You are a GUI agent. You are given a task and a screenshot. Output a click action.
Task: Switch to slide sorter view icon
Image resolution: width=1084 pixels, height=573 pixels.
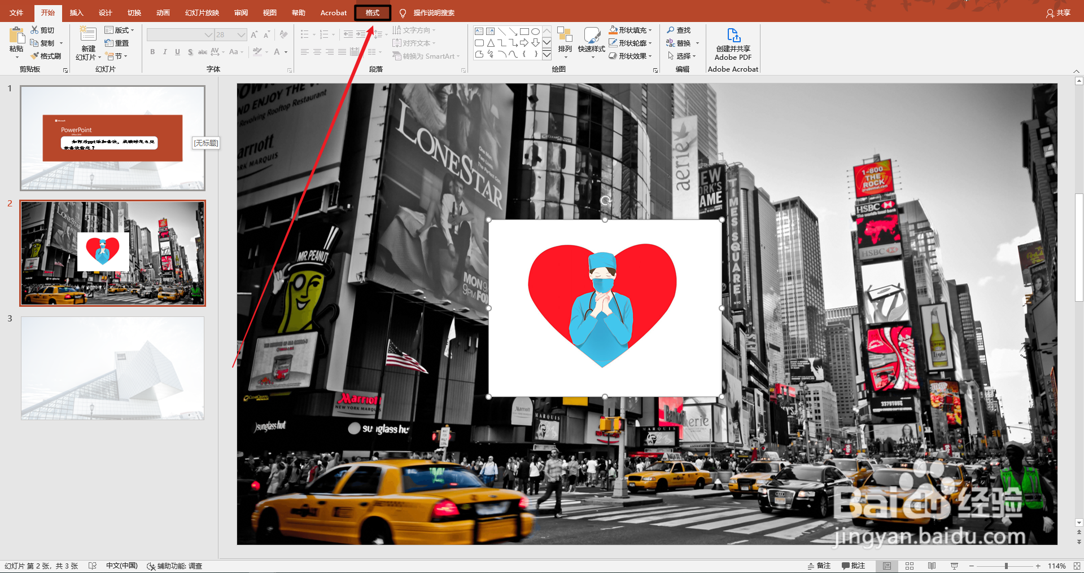pos(910,566)
